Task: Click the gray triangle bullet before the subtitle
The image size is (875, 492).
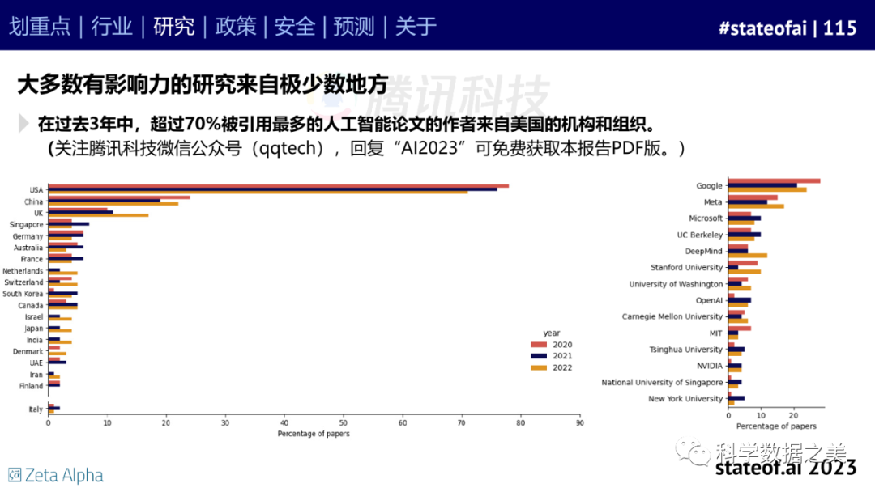Action: [x=24, y=123]
